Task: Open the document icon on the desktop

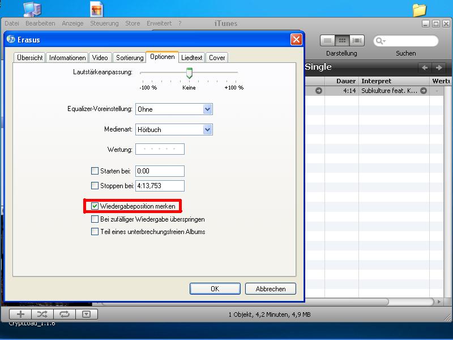Action: [96, 9]
